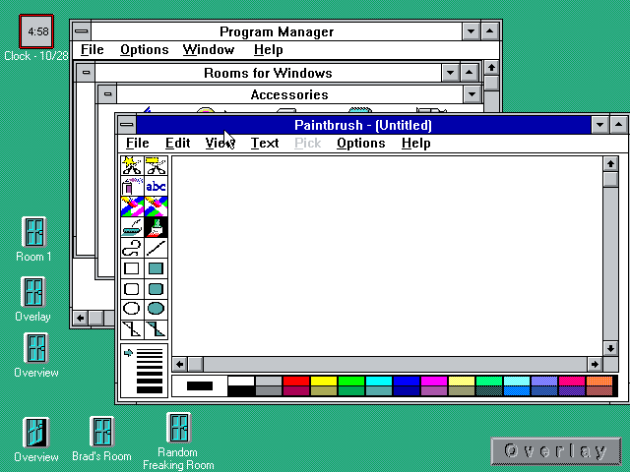Pick magenta from the color palette
630x472 pixels.
pos(434,381)
